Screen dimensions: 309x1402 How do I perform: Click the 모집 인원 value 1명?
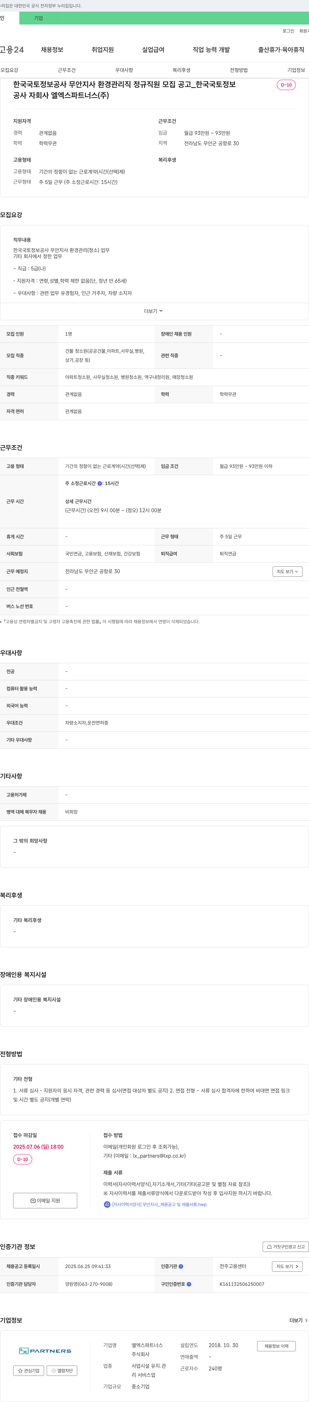69,334
